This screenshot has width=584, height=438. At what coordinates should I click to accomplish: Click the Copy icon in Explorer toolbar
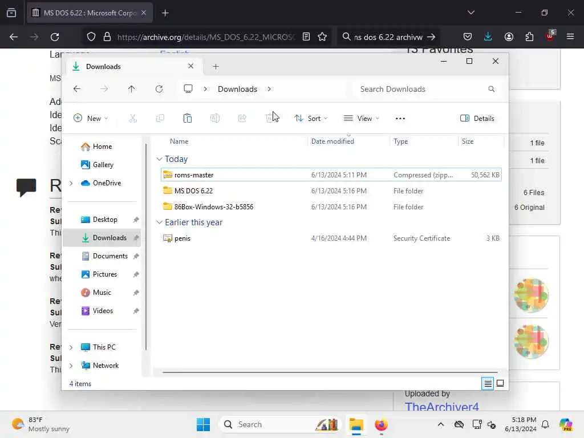click(x=160, y=119)
